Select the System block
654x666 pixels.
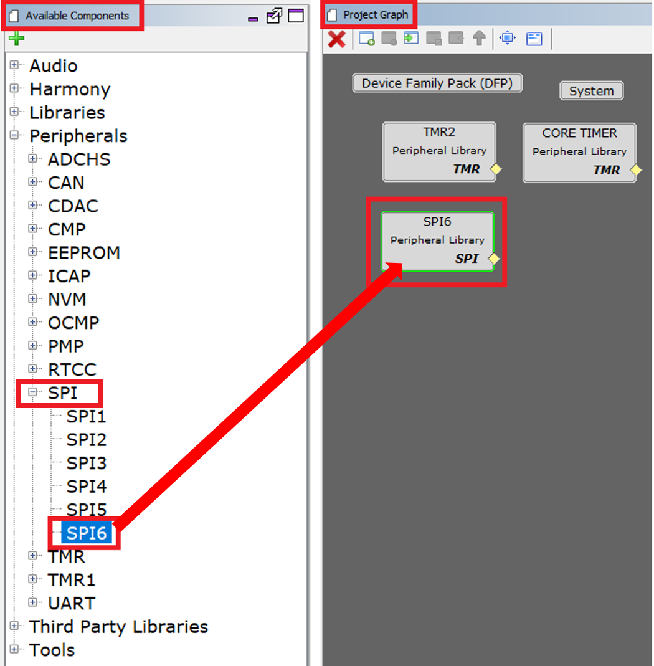tap(590, 90)
